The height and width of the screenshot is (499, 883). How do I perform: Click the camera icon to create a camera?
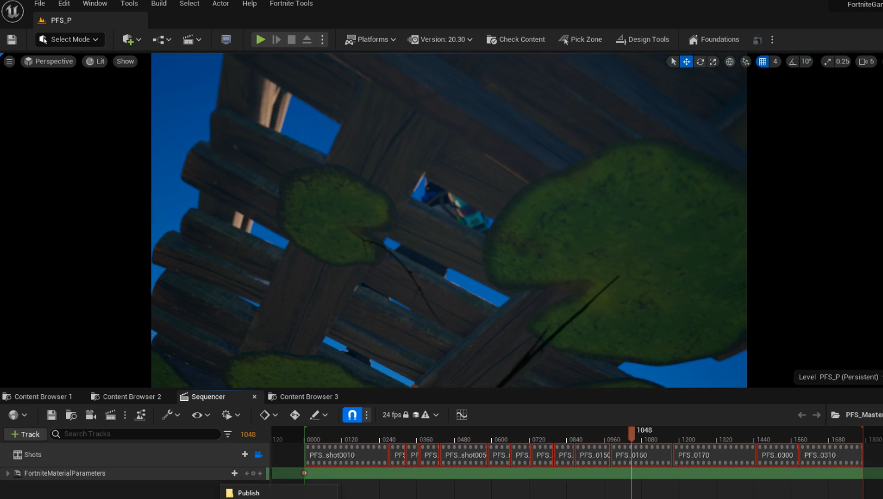[90, 415]
